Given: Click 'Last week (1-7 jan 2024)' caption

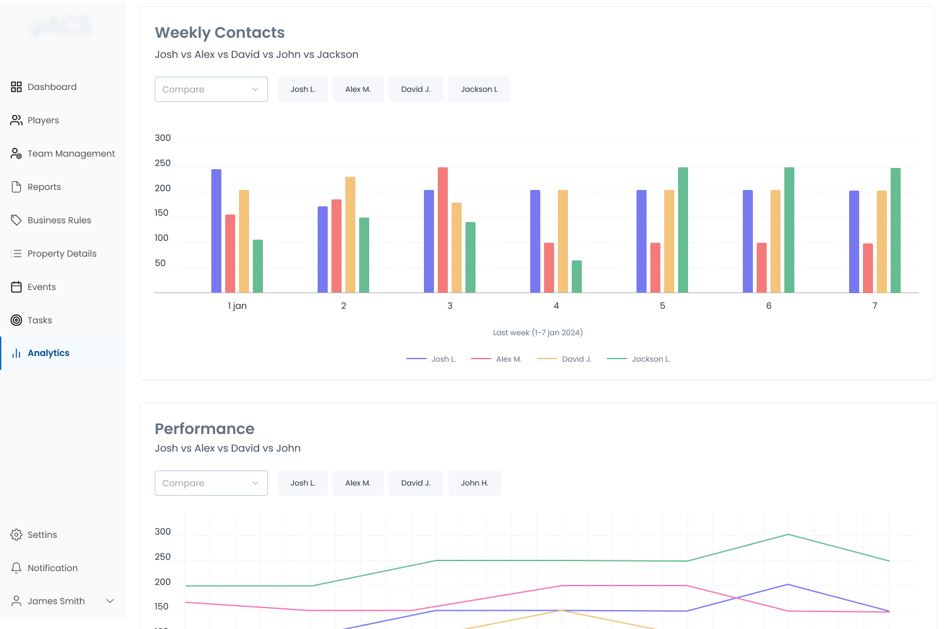Looking at the screenshot, I should (538, 333).
